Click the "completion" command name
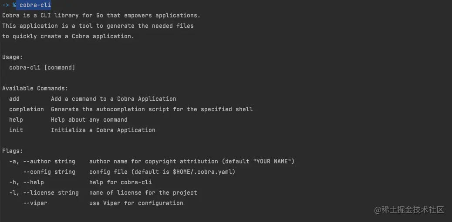452x222 pixels. click(x=26, y=109)
